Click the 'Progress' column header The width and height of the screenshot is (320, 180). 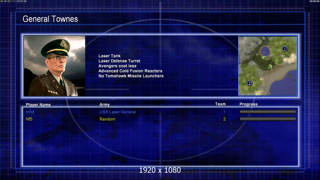tap(248, 104)
